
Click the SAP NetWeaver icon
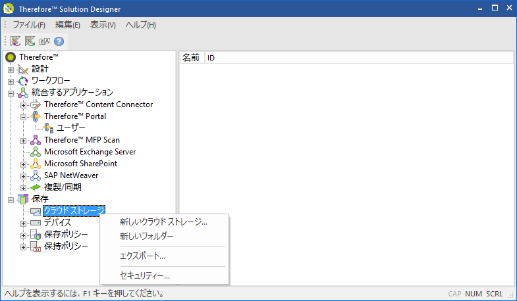pos(36,175)
